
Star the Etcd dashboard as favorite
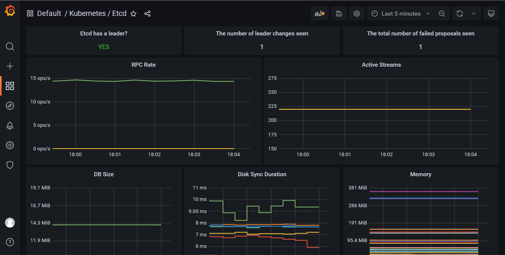134,14
